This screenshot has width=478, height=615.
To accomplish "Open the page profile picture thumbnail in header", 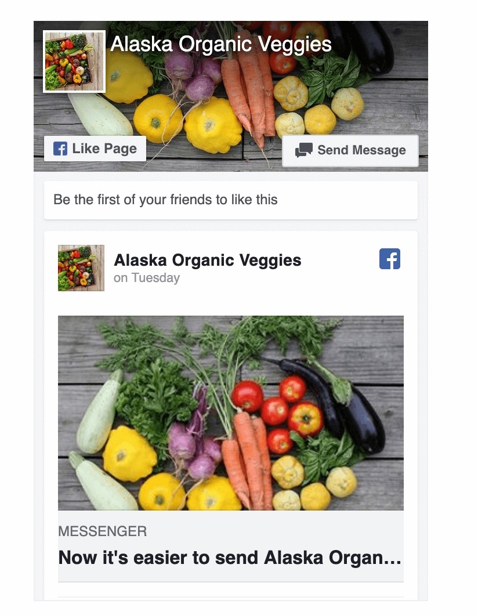I will pyautogui.click(x=74, y=62).
